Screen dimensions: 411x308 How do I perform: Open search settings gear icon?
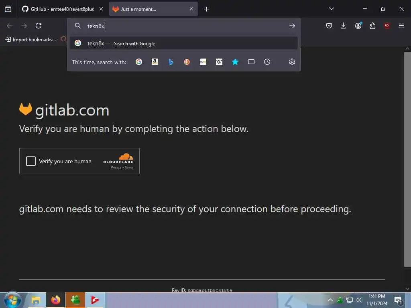click(x=292, y=62)
